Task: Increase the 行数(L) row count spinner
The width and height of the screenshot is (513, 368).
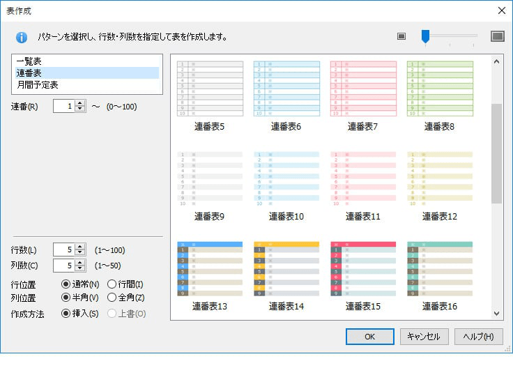Action: click(x=80, y=247)
